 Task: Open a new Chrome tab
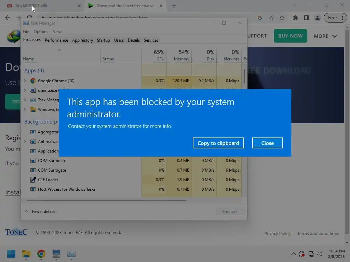click(174, 6)
